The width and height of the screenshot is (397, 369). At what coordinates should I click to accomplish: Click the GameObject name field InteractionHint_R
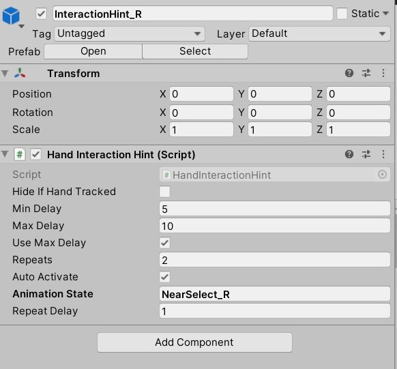[192, 14]
